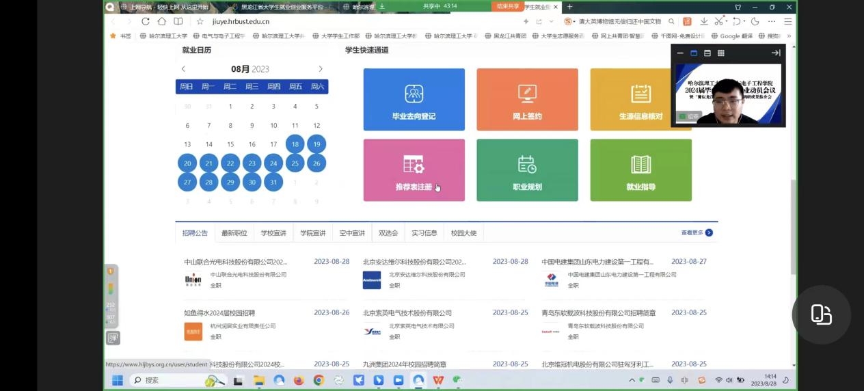
Task: Click the 推荐表注册 recommendation form tile
Action: coord(414,170)
